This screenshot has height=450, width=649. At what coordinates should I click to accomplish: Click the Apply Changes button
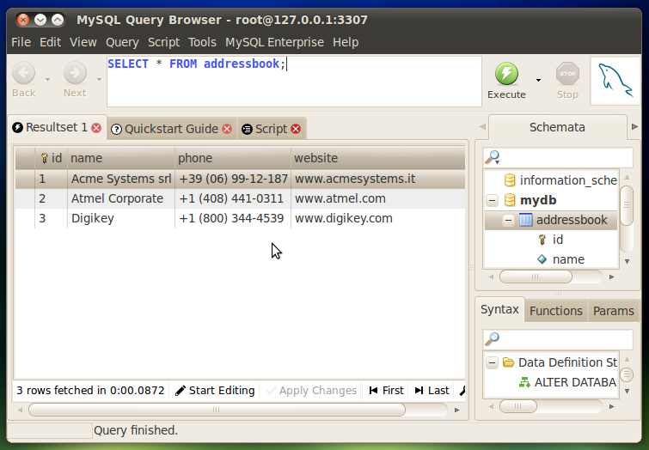pos(311,391)
